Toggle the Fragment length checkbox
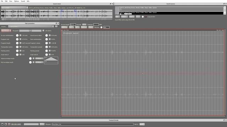Screen dimensions: 227x127 coord(21,43)
